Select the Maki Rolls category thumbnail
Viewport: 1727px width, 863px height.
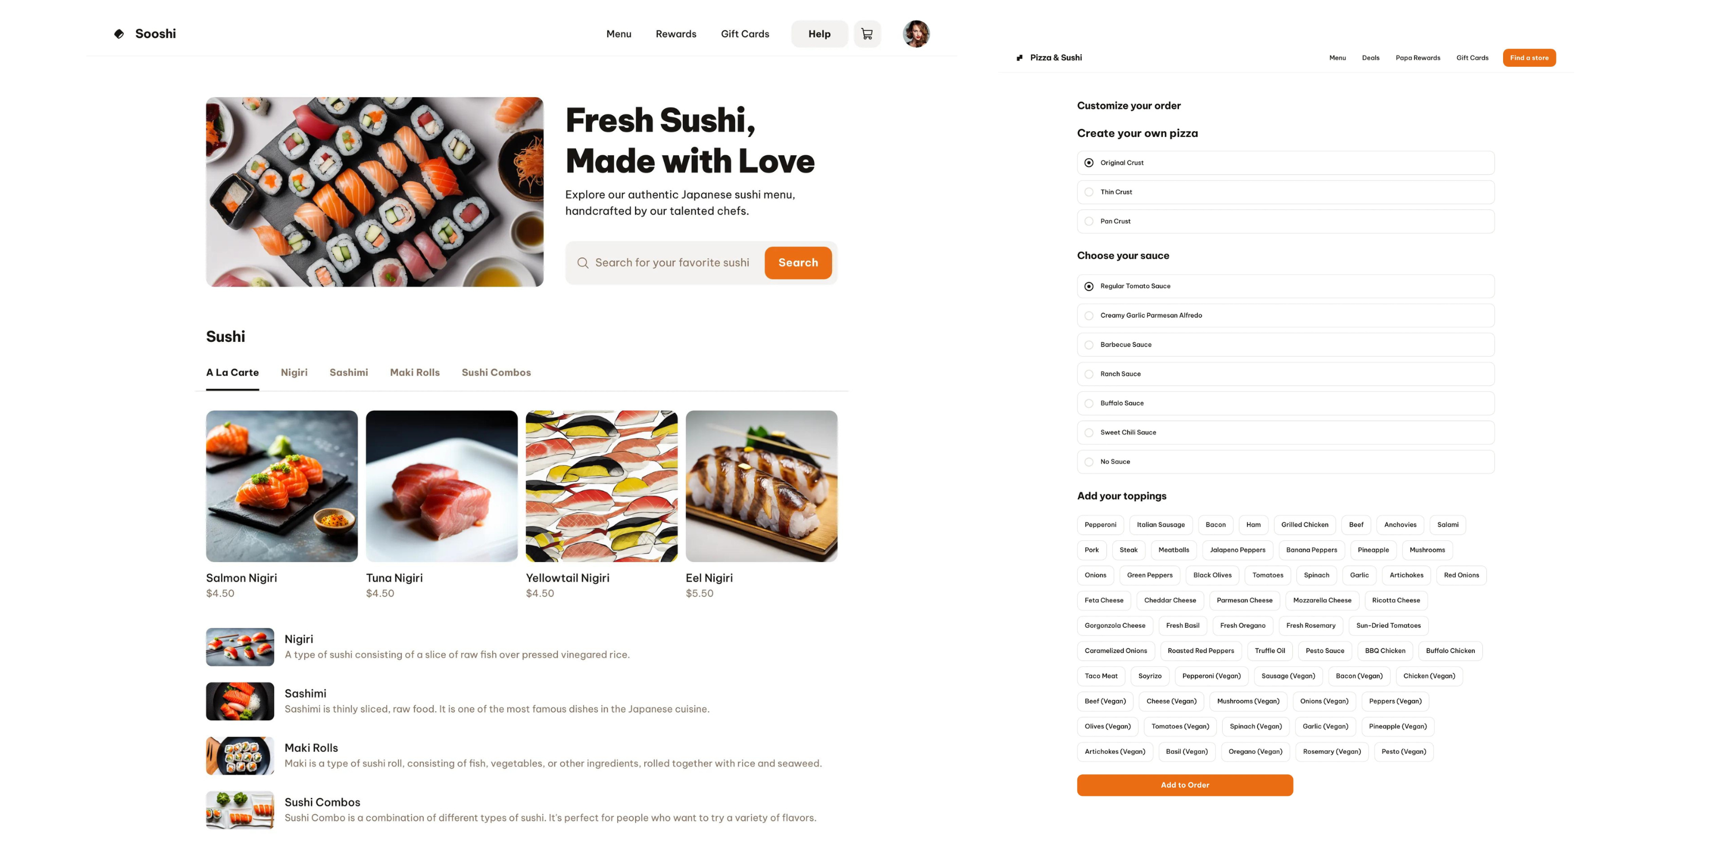tap(240, 756)
